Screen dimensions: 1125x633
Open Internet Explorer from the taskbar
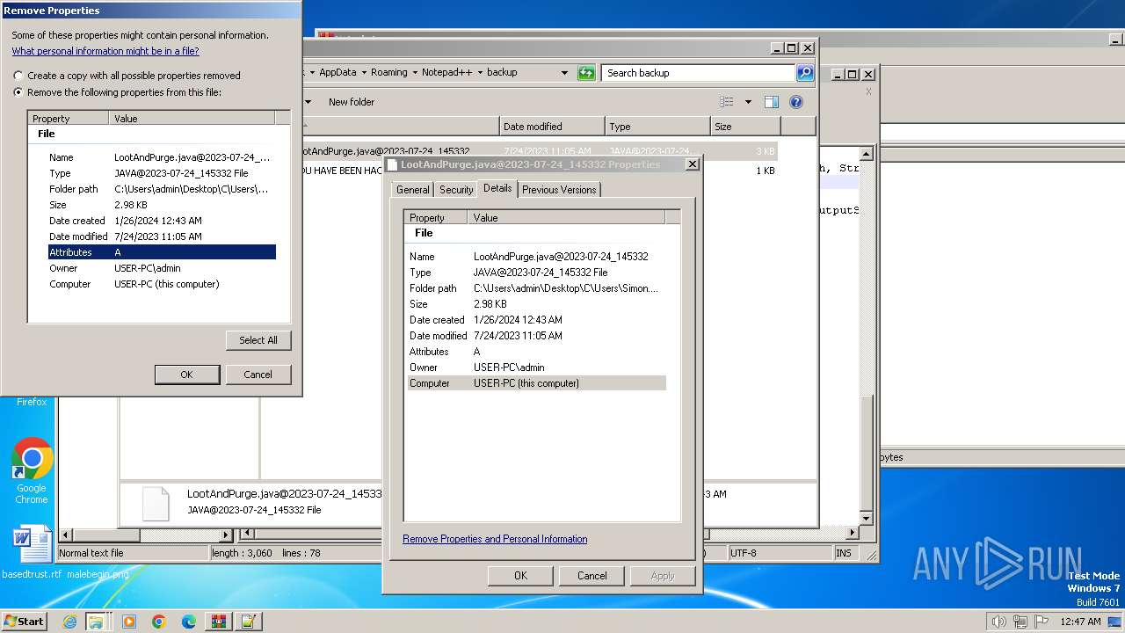click(x=69, y=622)
